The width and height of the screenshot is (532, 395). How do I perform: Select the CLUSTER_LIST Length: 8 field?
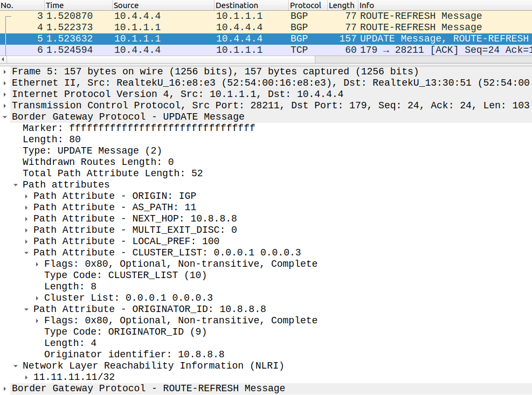[x=70, y=286]
